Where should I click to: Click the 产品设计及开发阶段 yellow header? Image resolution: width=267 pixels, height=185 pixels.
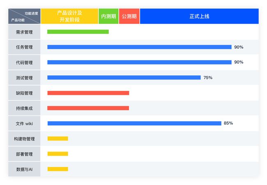69,16
